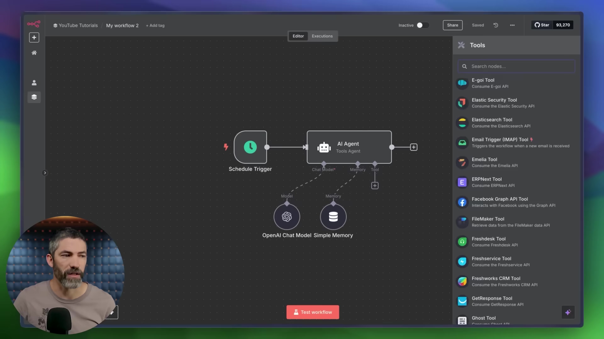Switch to the Editor tab
The width and height of the screenshot is (604, 339).
coord(298,36)
